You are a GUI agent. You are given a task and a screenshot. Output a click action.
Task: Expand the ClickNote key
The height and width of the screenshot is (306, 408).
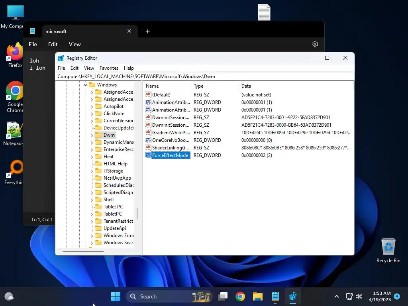click(92, 114)
